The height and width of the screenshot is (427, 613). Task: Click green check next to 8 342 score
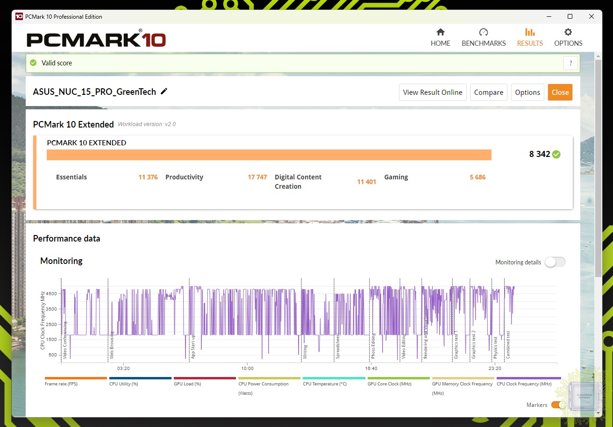coord(556,154)
